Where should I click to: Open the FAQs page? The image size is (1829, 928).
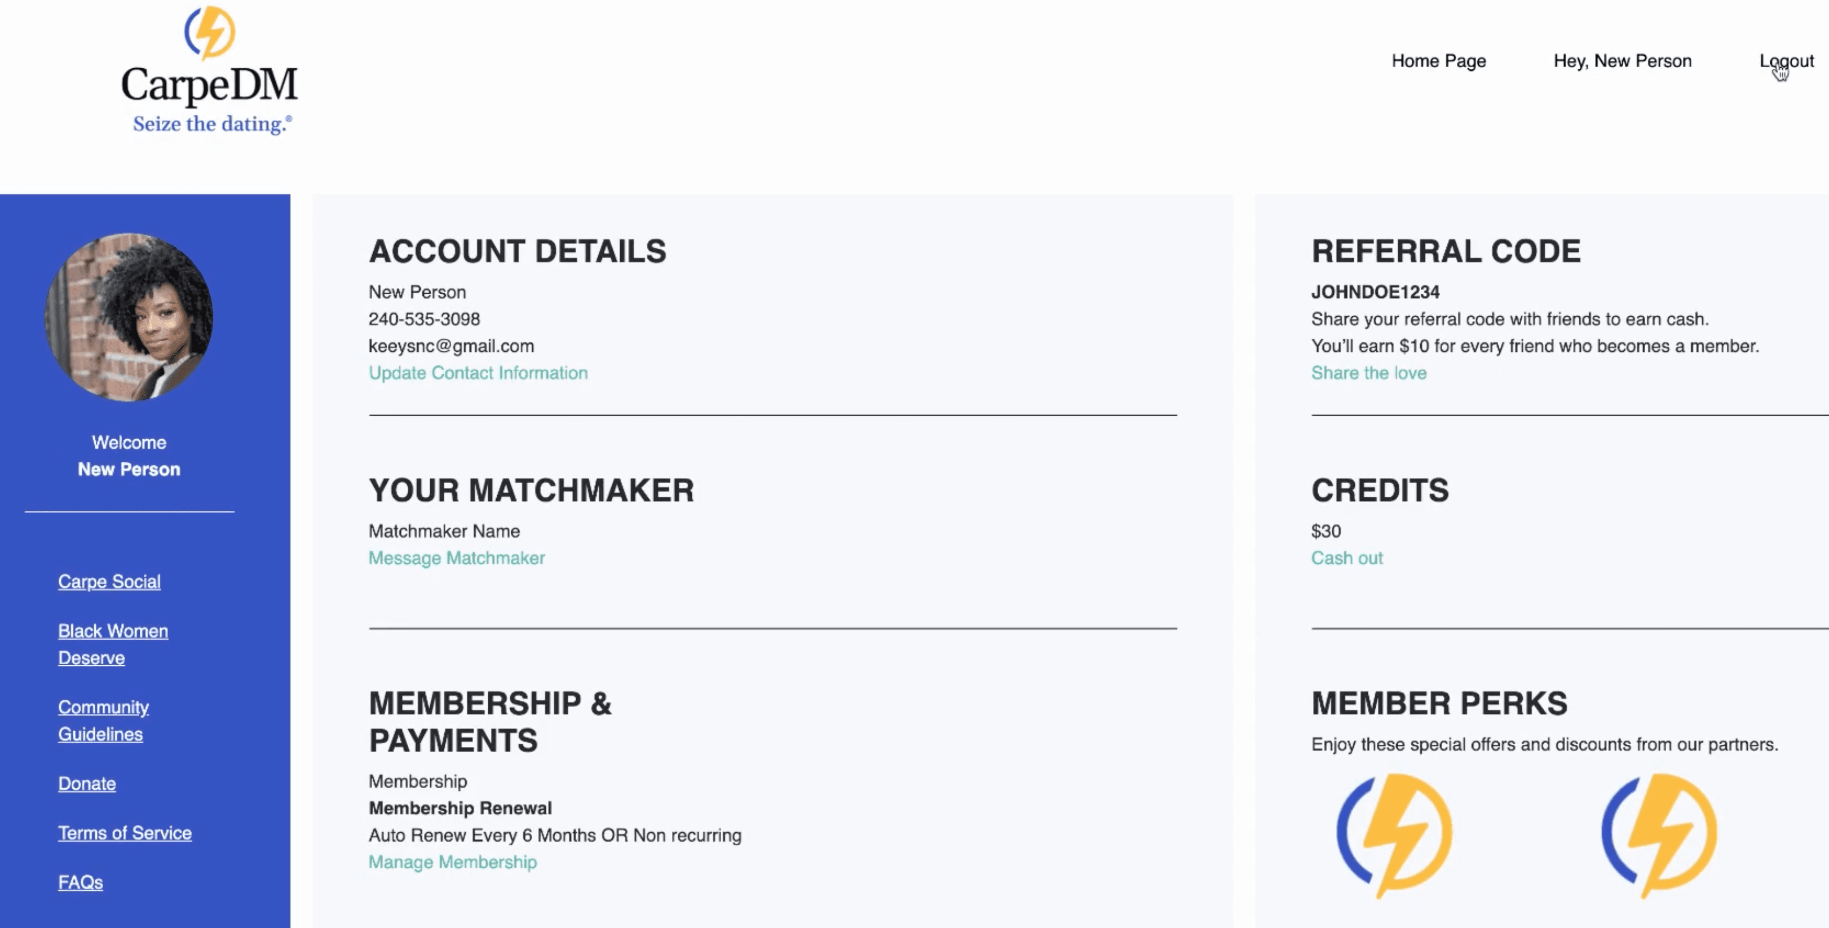[79, 882]
